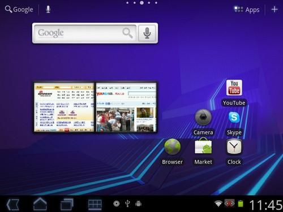Tap the Google widget search text field

tap(85, 33)
